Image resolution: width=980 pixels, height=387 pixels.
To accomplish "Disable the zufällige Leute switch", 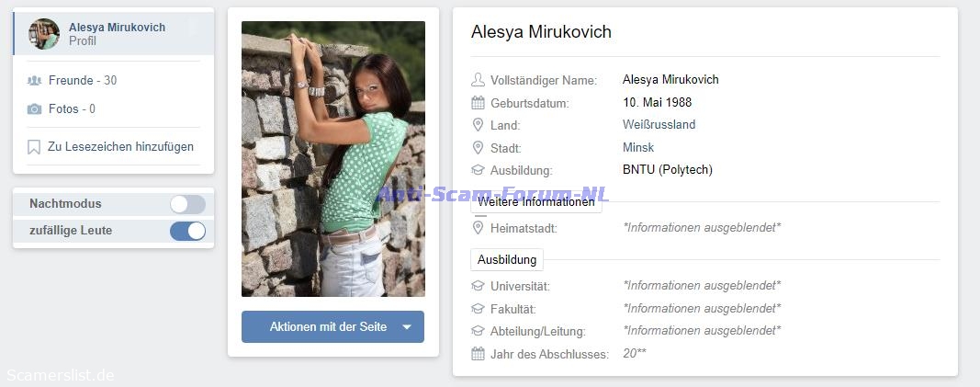I will [187, 231].
